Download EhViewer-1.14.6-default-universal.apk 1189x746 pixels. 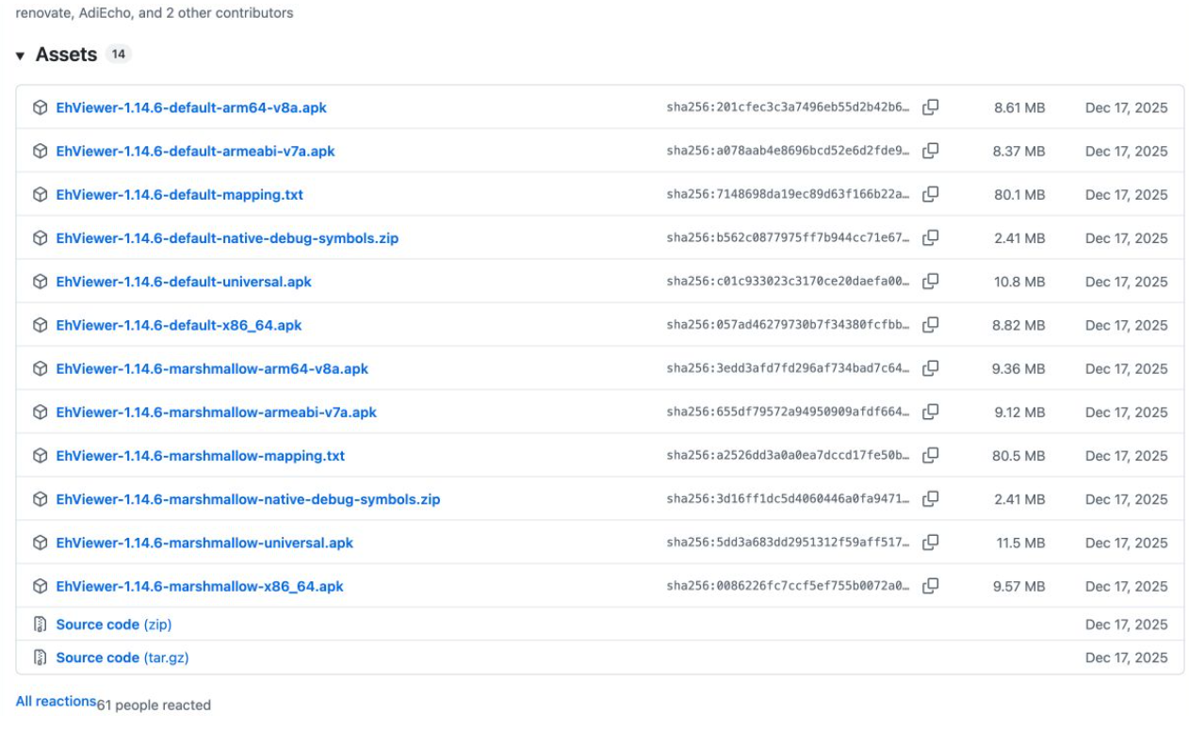(x=184, y=282)
